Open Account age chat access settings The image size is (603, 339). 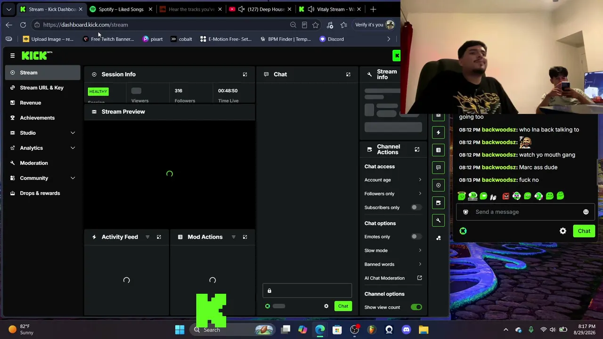click(x=393, y=180)
